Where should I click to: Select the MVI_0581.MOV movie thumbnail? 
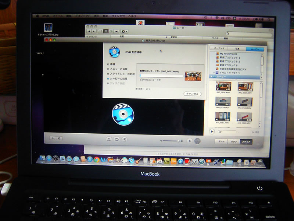point(222,116)
